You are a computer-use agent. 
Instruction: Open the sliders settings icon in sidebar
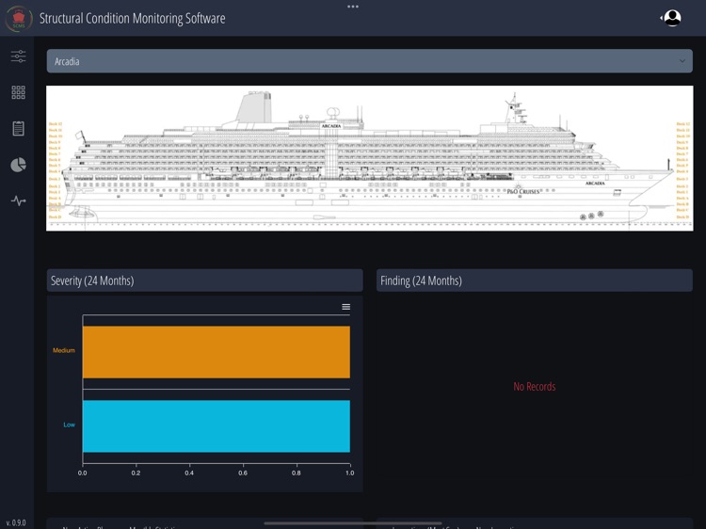19,56
